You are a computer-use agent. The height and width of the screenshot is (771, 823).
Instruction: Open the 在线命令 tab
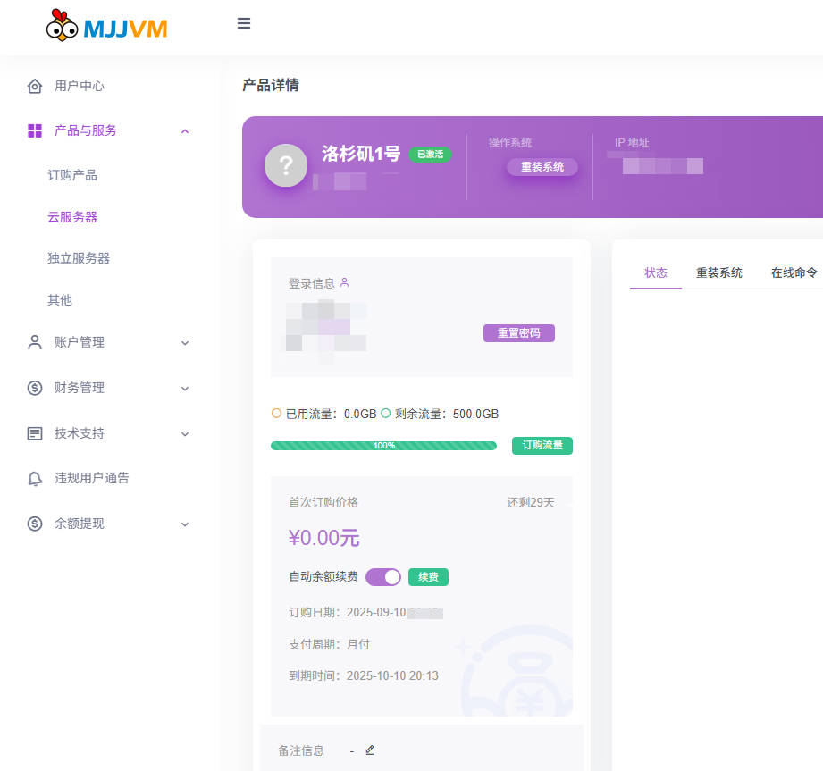794,272
